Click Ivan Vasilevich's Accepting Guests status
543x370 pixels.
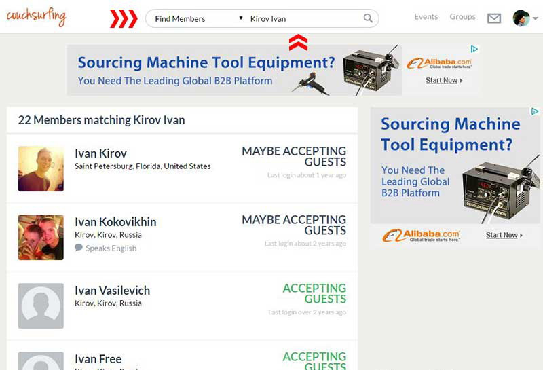[314, 293]
